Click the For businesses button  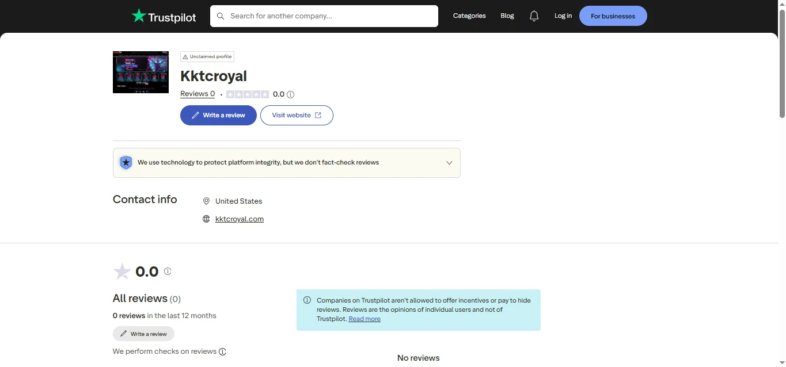tap(613, 16)
